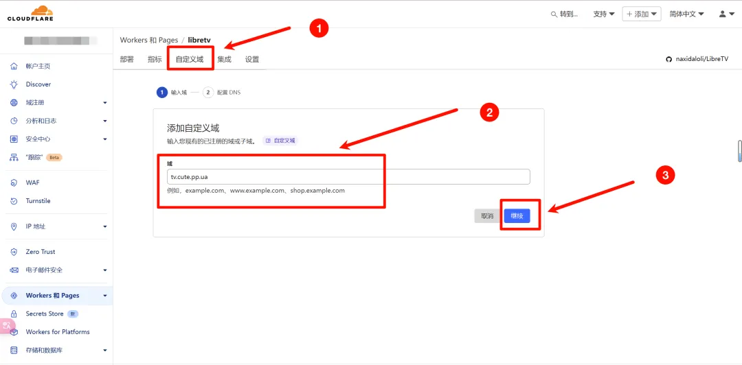
Task: Click the Beta badge next to Trace
Action: 54,157
